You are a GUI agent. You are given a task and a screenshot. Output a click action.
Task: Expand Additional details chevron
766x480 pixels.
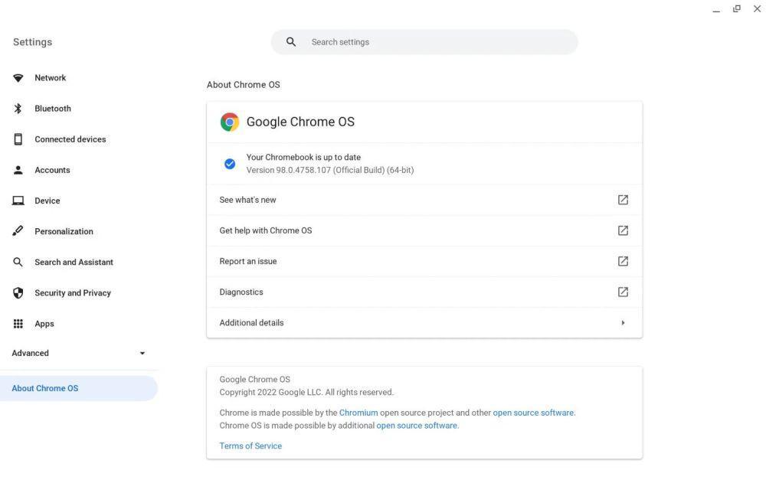coord(623,323)
